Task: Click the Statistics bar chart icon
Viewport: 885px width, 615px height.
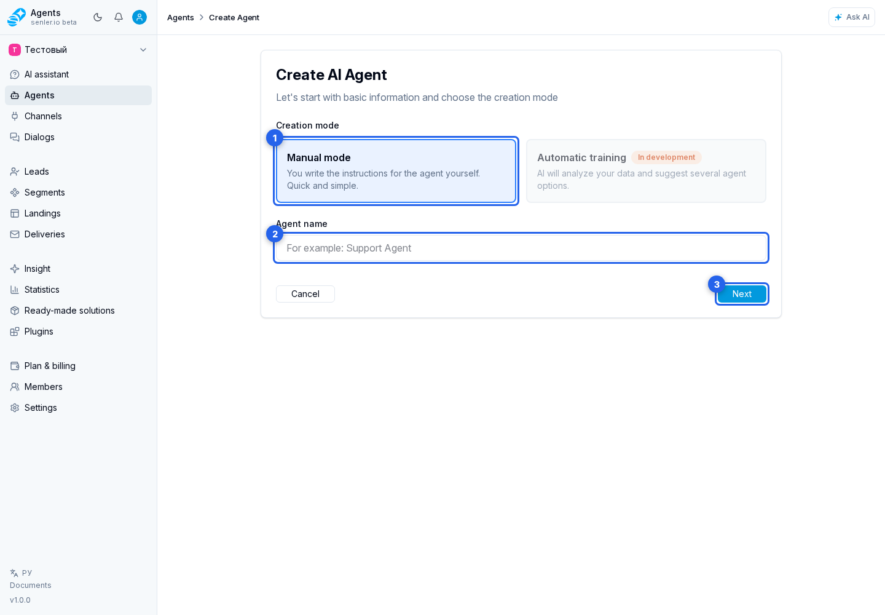Action: [x=15, y=290]
